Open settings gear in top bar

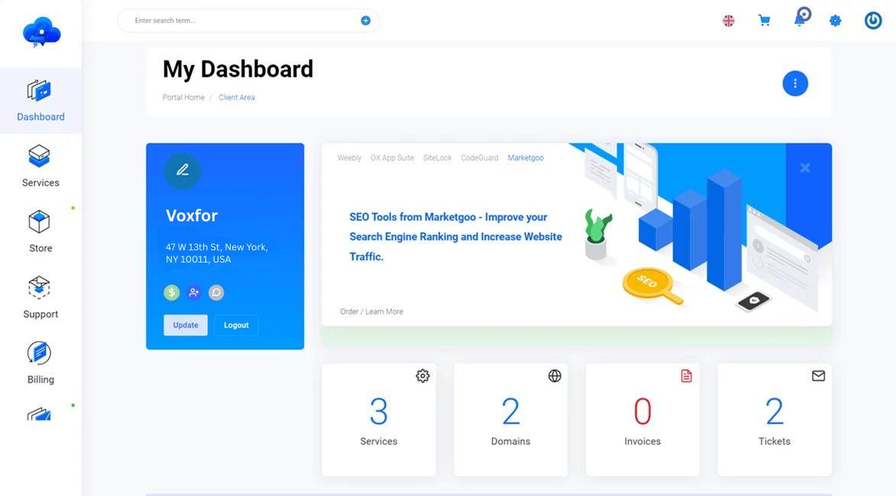[835, 21]
